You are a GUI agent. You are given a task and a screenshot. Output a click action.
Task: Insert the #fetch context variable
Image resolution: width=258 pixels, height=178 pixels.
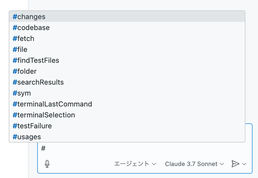pyautogui.click(x=23, y=38)
